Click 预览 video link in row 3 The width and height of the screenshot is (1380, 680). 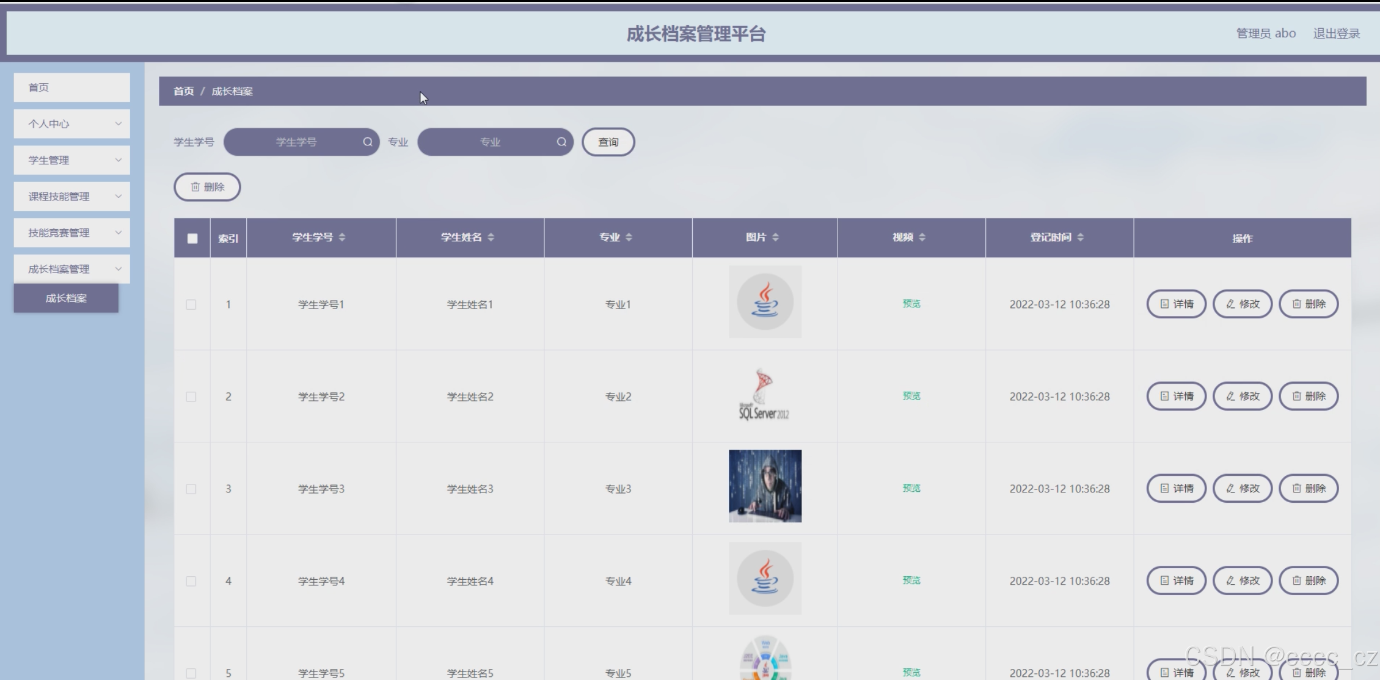tap(911, 488)
